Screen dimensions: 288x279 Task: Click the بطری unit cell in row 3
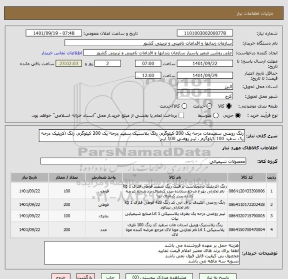coord(103,216)
